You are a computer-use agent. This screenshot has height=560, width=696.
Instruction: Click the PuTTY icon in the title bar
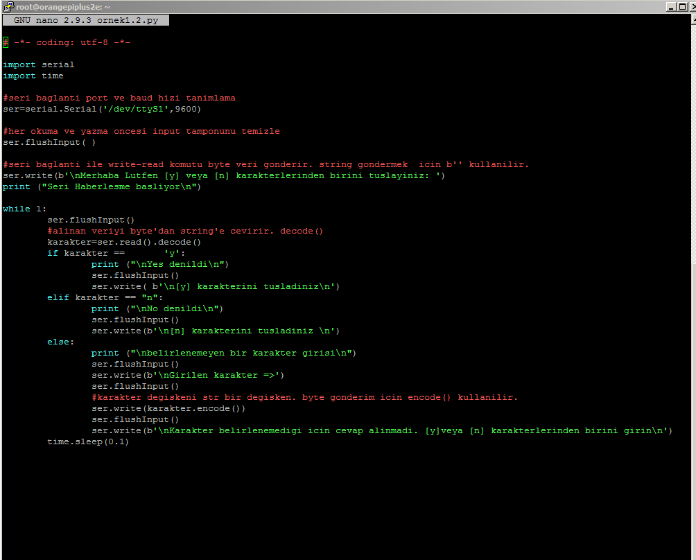[x=8, y=7]
